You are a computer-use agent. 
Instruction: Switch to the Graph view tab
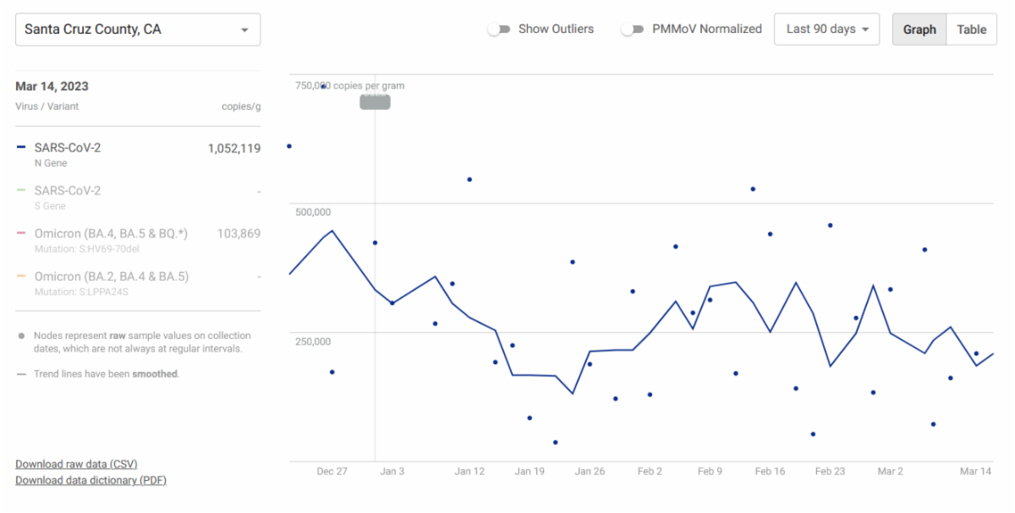(x=919, y=30)
